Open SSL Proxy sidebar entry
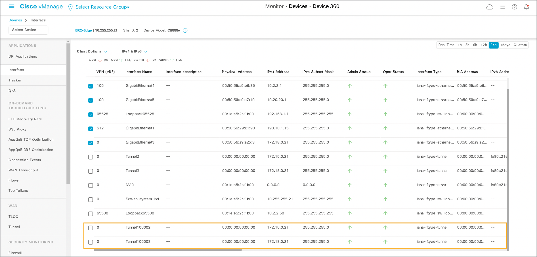Viewport: 537px width, 257px height. coord(17,129)
